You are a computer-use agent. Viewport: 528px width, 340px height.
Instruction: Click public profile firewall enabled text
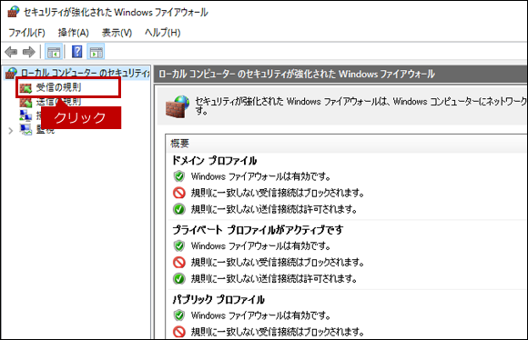(260, 315)
